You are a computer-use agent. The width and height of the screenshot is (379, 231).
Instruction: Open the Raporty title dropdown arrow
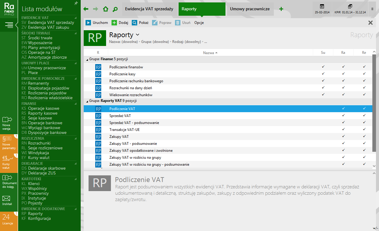point(138,35)
